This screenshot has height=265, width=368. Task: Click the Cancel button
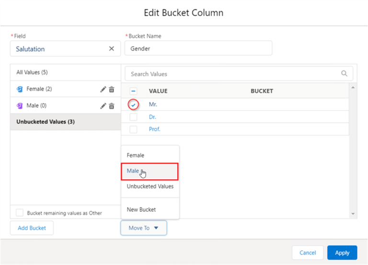[308, 253]
